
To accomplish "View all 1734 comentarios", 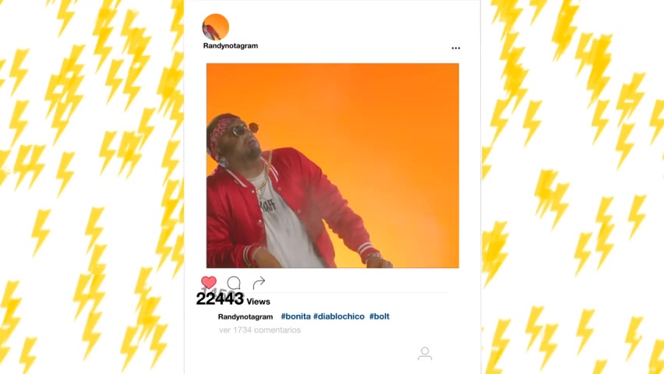I will tap(260, 330).
